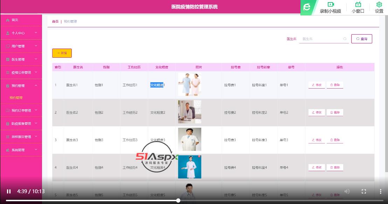Image resolution: width=388 pixels, height=204 pixels.
Task: Click 修改 for 医生名3 row
Action: tap(317, 140)
